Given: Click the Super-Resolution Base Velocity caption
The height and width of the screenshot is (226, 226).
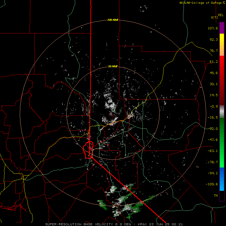Looking at the screenshot, I should point(114,224).
